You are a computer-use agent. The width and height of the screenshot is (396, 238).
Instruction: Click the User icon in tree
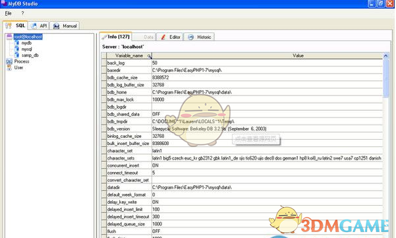(9, 67)
